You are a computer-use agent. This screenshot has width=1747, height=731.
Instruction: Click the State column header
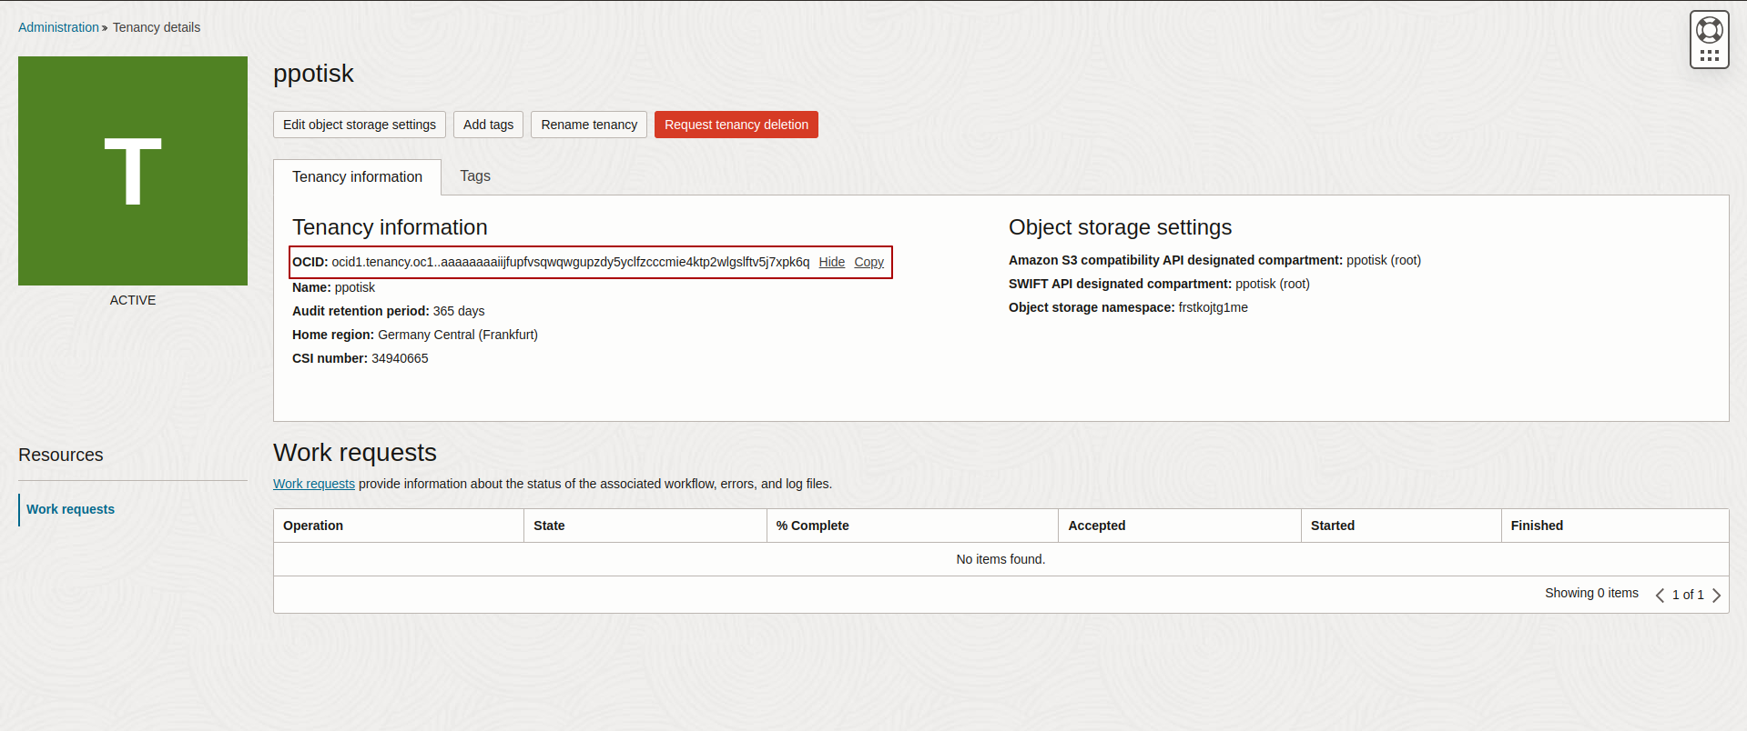645,526
